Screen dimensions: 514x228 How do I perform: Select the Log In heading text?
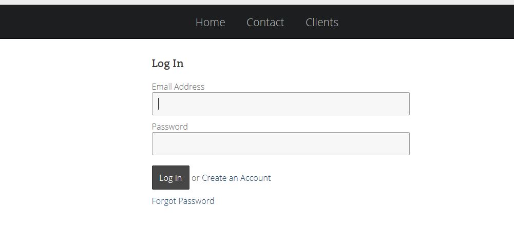tap(167, 64)
